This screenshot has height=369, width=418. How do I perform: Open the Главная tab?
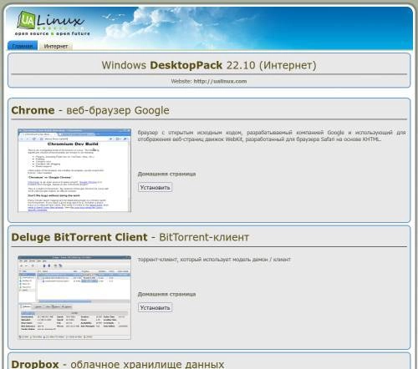pos(23,46)
